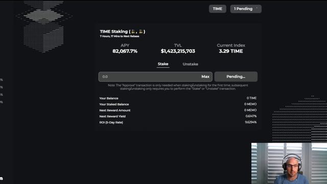Click the Your Balance label
The image size is (327, 184).
pyautogui.click(x=109, y=98)
